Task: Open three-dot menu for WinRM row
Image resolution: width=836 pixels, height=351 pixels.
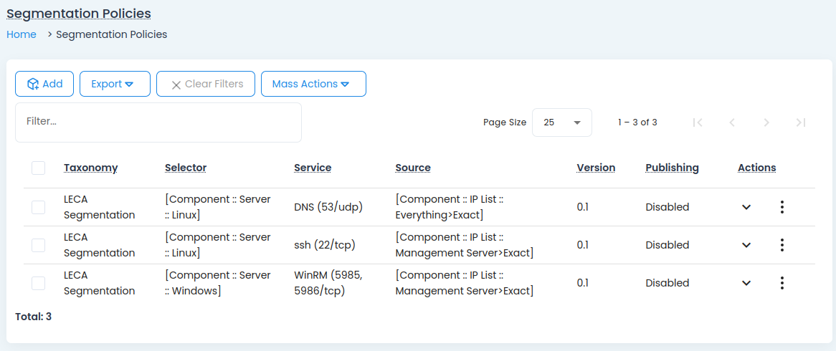Action: tap(782, 283)
